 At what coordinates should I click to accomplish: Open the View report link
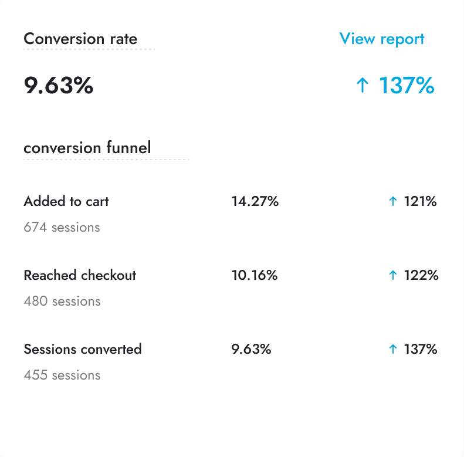pyautogui.click(x=382, y=39)
